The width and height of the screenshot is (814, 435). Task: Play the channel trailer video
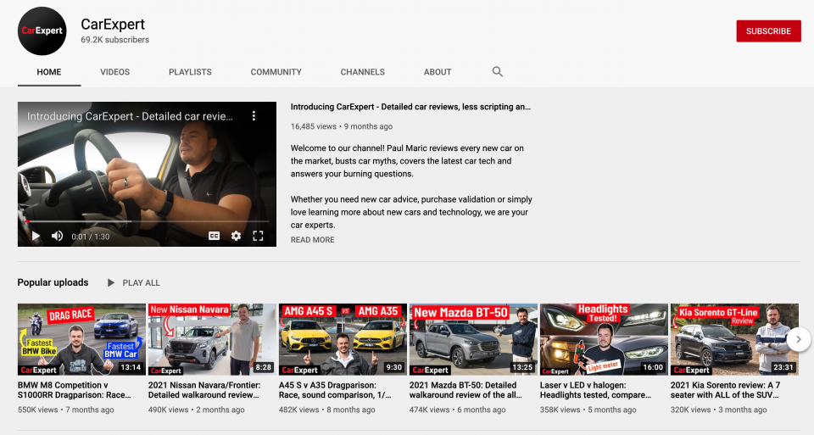pyautogui.click(x=36, y=237)
